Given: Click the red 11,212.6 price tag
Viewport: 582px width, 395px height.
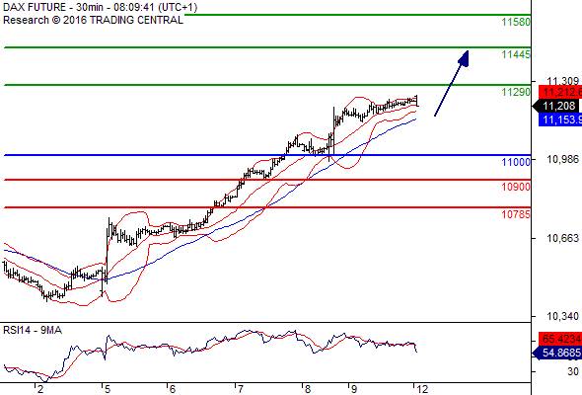Looking at the screenshot, I should click(x=560, y=92).
